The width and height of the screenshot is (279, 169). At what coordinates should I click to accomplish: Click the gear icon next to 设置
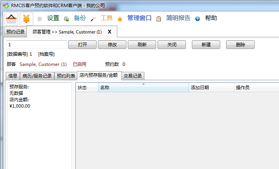tap(40, 19)
